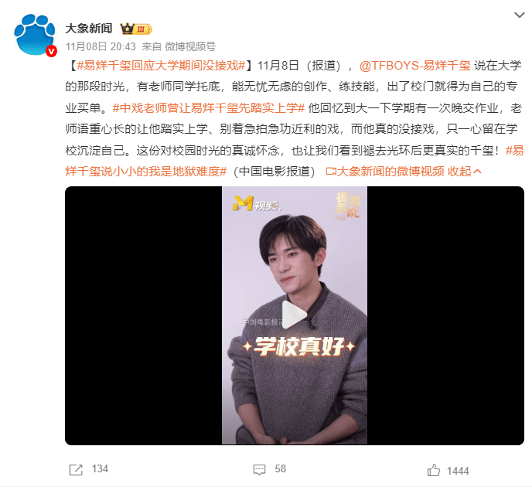
Task: Click the comment count 58
Action: tap(281, 469)
